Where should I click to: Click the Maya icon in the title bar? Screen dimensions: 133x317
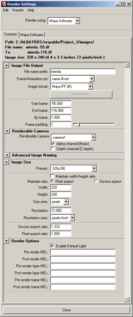point(4,4)
